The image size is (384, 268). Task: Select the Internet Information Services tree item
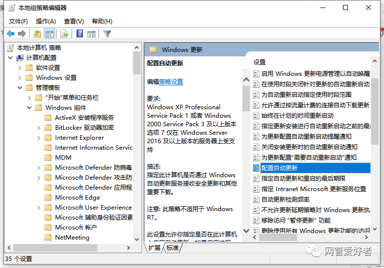[93, 147]
